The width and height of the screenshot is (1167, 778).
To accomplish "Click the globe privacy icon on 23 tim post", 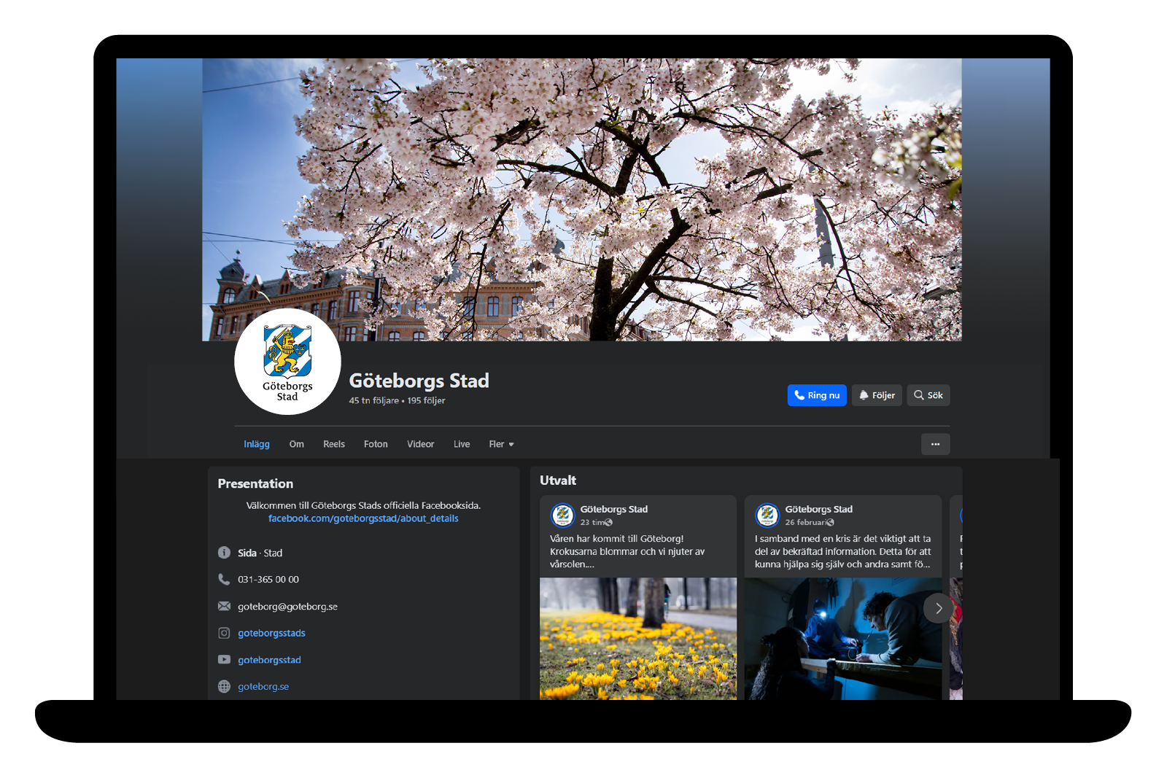I will click(609, 522).
